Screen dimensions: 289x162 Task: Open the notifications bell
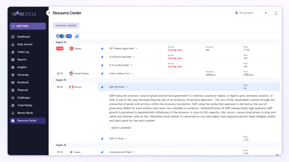[276, 13]
